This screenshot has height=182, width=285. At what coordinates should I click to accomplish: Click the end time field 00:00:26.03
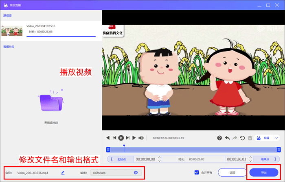pyautogui.click(x=237, y=159)
